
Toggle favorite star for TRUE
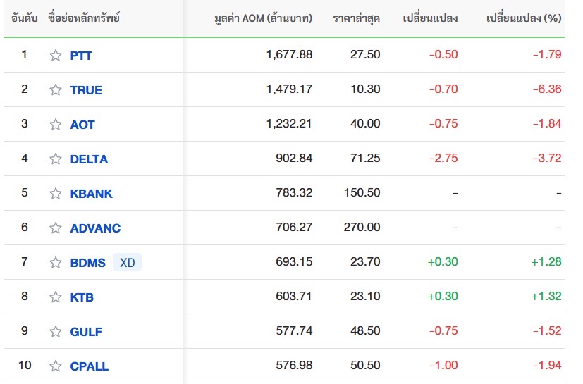pos(56,90)
